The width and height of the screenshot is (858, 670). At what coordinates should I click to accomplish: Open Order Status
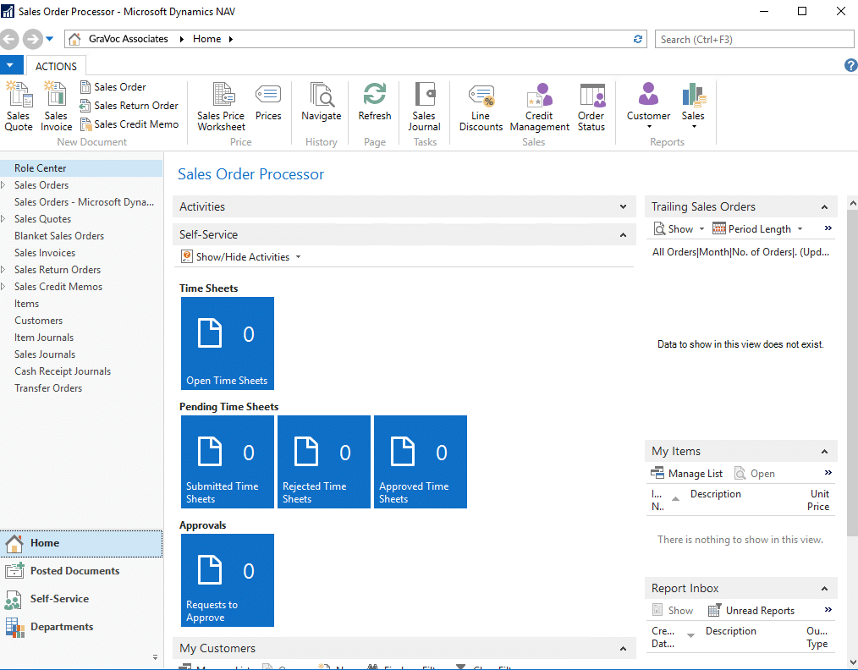(591, 107)
